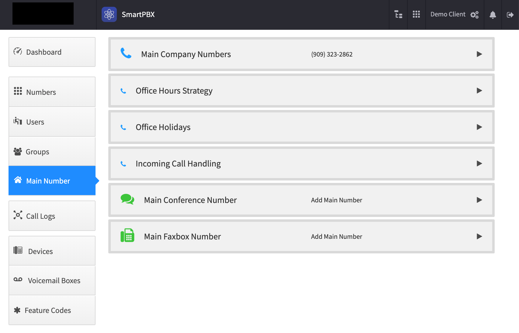Image resolution: width=519 pixels, height=333 pixels.
Task: Click the (909) 323-2862 number
Action: (332, 54)
